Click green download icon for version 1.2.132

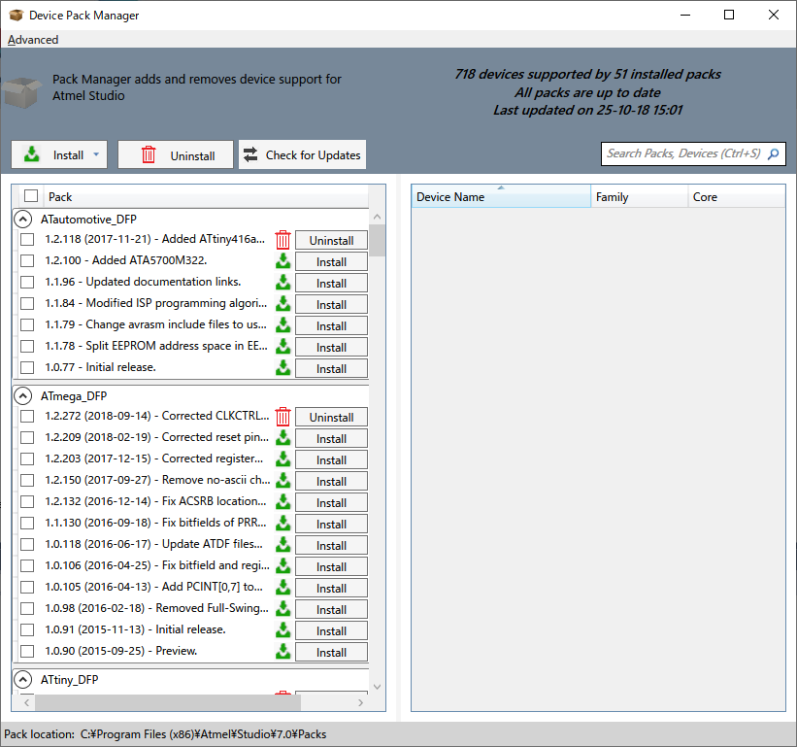[x=282, y=502]
